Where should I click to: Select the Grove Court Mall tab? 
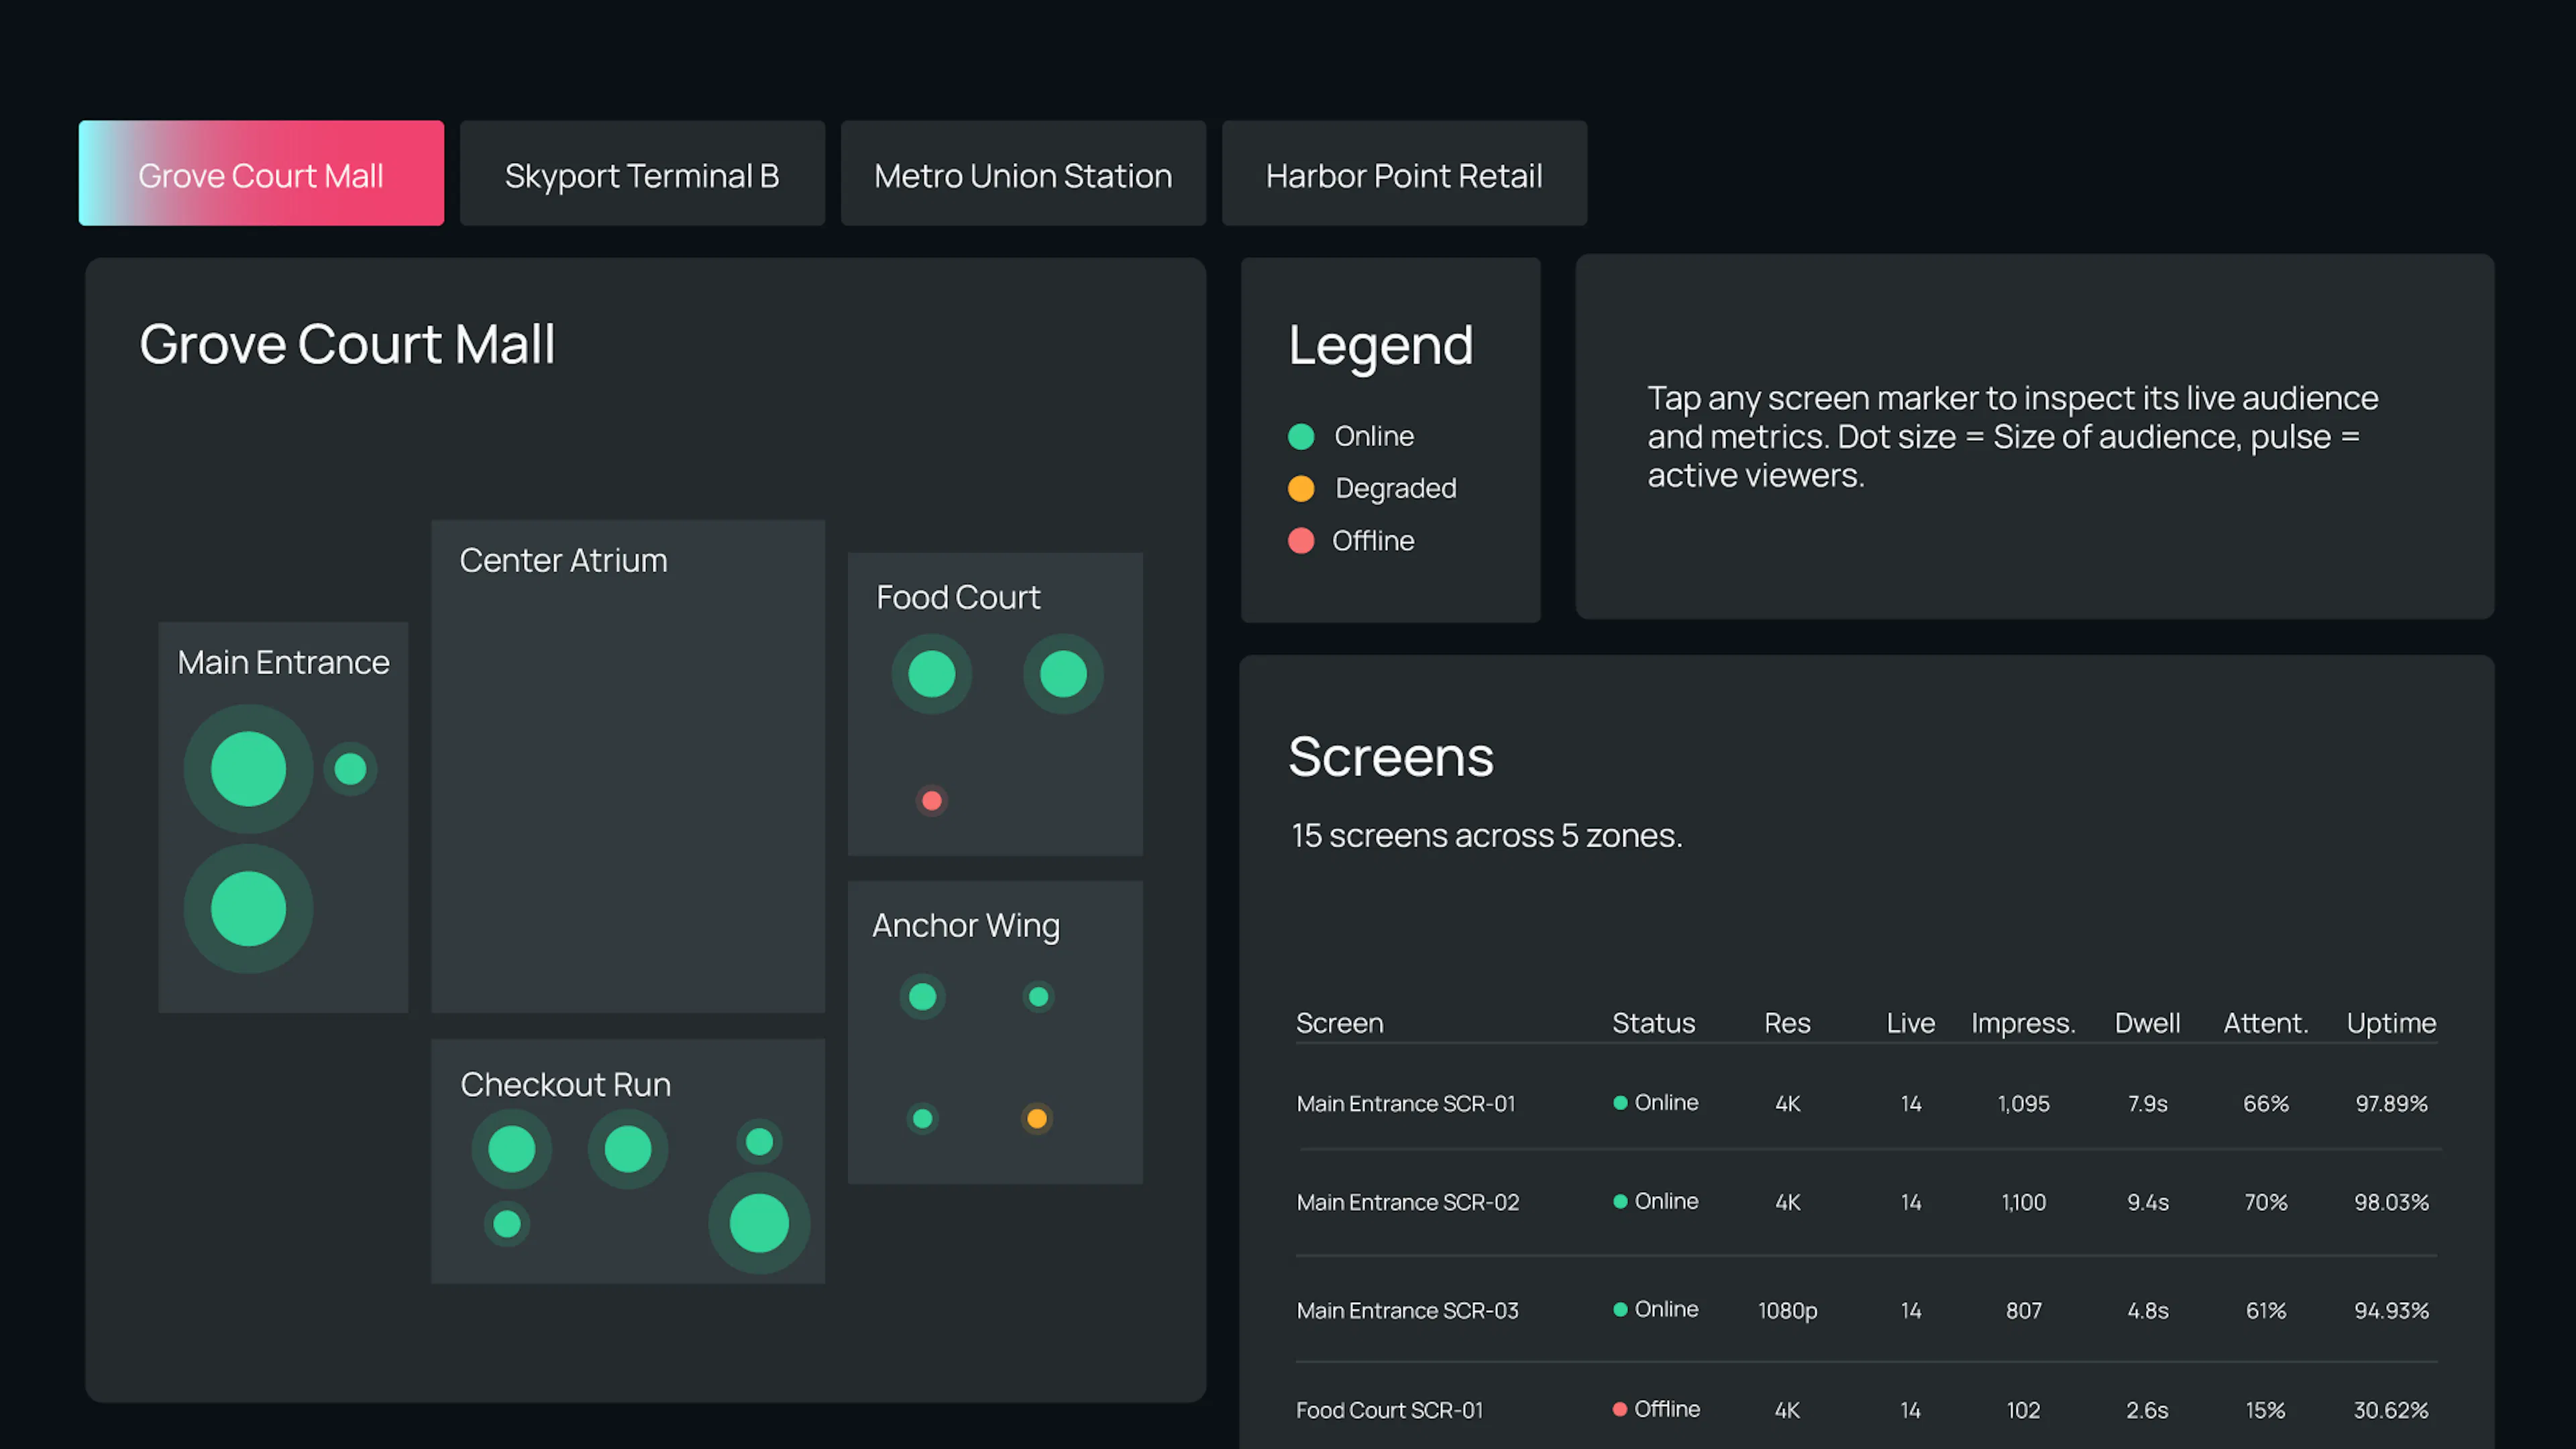pos(261,174)
